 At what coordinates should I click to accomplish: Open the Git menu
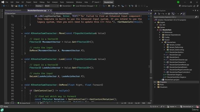(22, 2)
